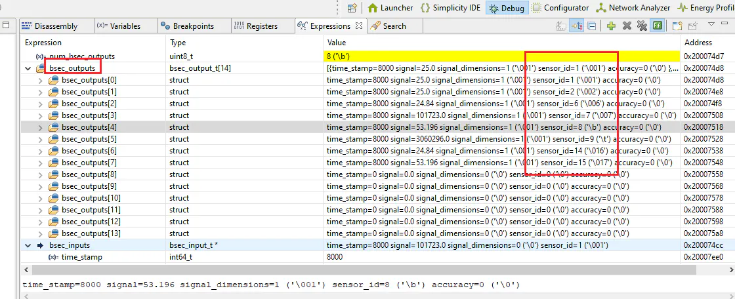735x299 pixels.
Task: Select the Debug perspective button
Action: coord(507,8)
